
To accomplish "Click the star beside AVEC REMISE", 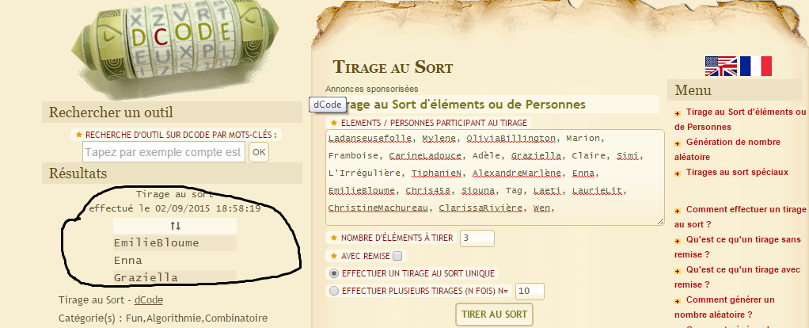I will pyautogui.click(x=334, y=255).
